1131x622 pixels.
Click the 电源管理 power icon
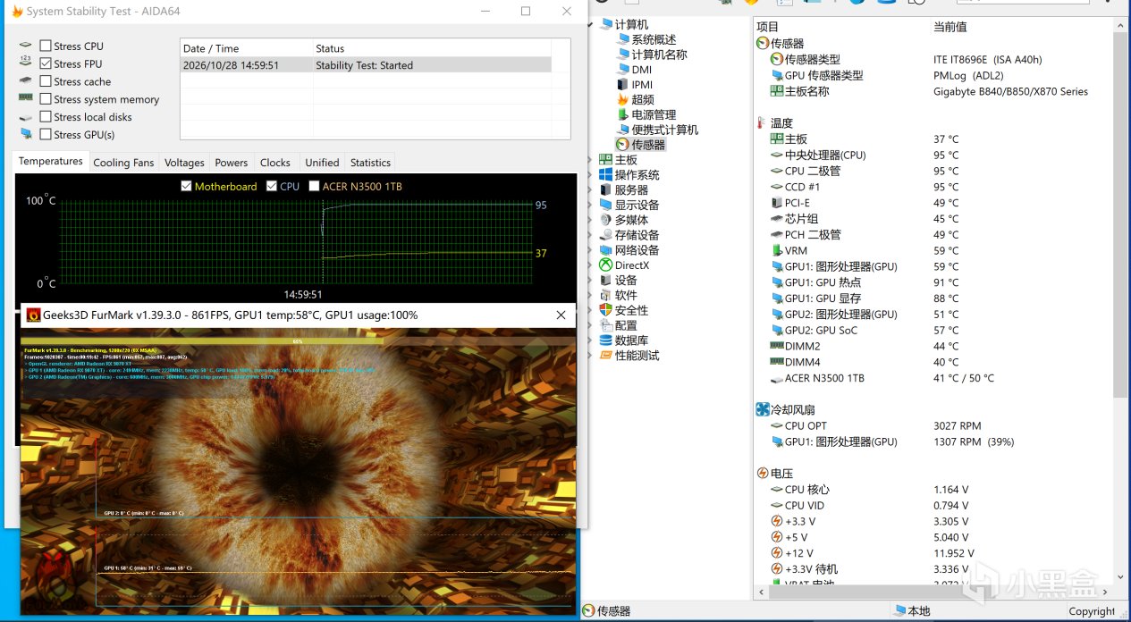(623, 114)
